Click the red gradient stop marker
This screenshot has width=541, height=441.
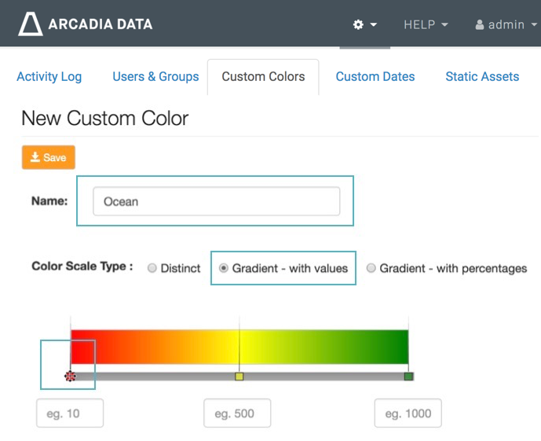pos(71,377)
